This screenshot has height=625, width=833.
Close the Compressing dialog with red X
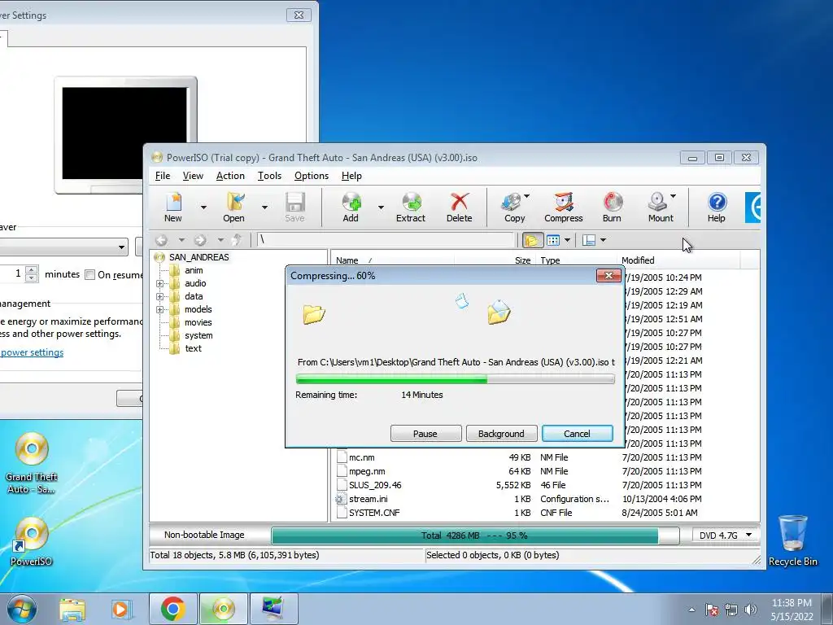click(x=608, y=275)
